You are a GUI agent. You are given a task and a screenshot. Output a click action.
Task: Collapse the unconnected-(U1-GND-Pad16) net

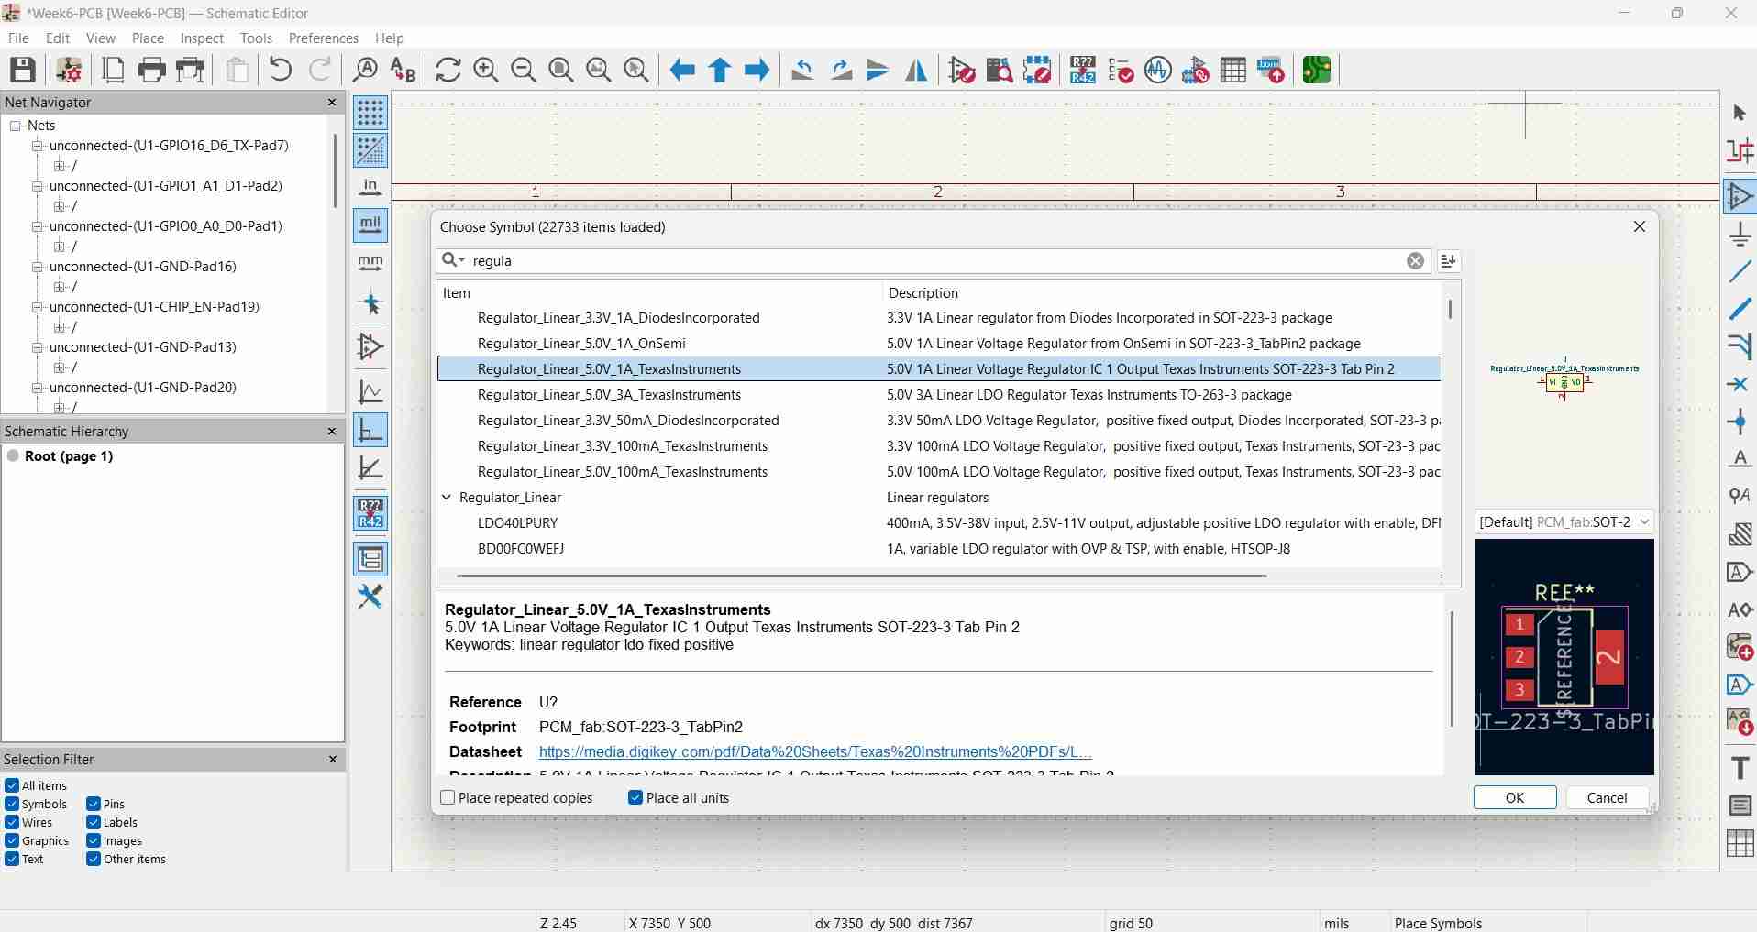[38, 267]
